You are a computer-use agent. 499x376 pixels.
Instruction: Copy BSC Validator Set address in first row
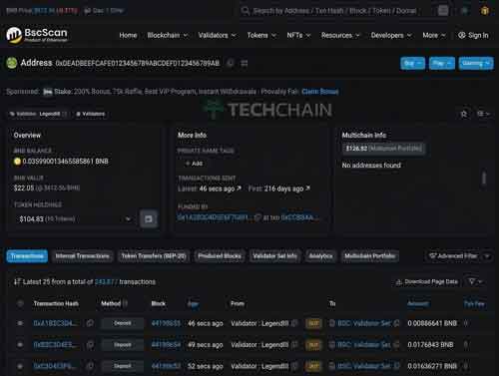(x=396, y=323)
